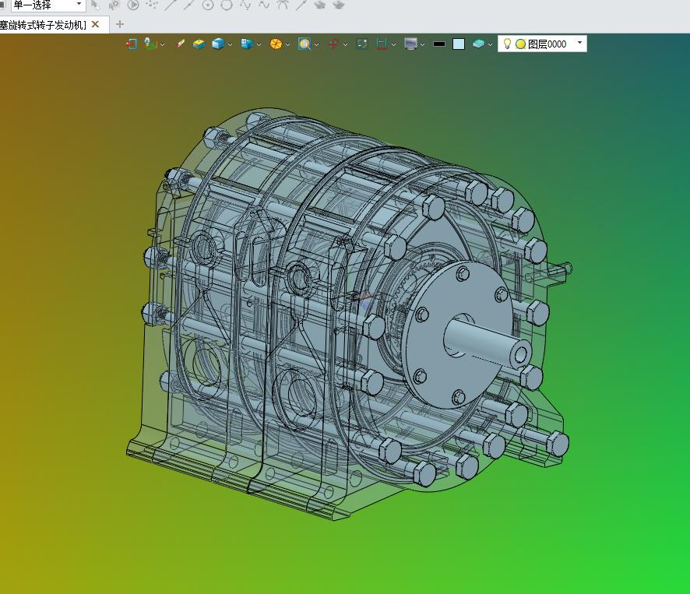Image resolution: width=690 pixels, height=594 pixels.
Task: Open the blue cube view dropdown arrow
Action: pyautogui.click(x=230, y=44)
